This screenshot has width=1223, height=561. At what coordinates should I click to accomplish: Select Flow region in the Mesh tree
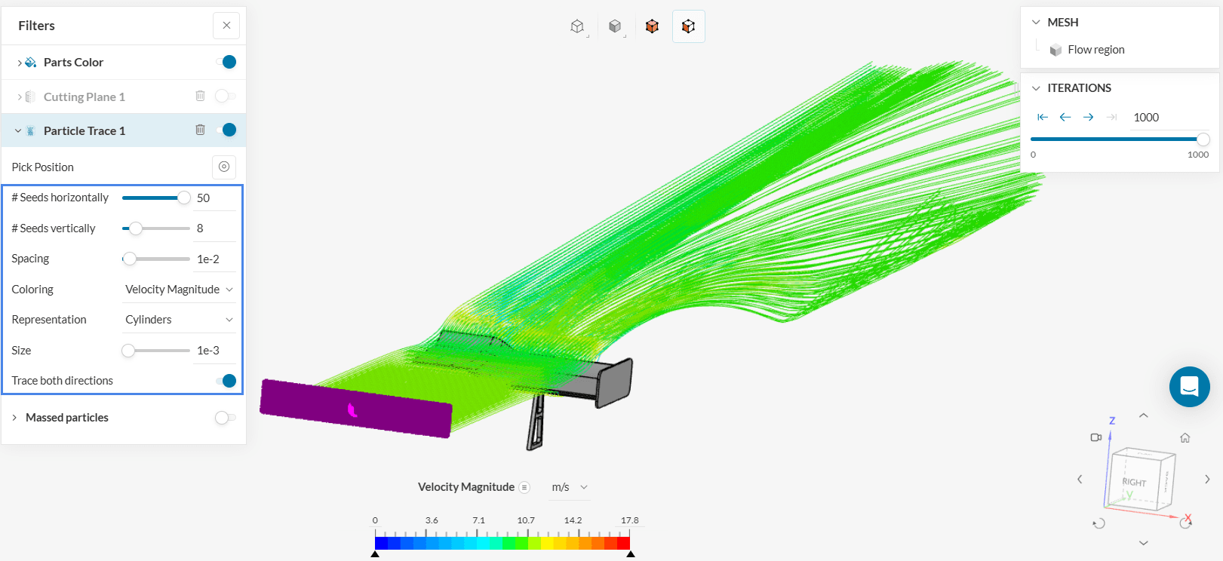(x=1095, y=50)
